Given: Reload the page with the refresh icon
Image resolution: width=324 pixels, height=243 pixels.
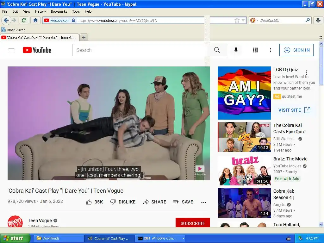Looking at the screenshot, I should (x=24, y=20).
